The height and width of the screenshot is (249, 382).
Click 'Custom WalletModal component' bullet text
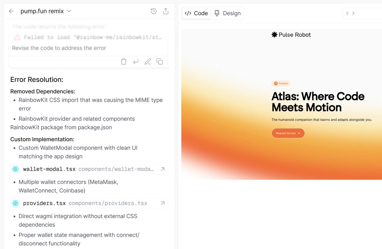point(78,152)
